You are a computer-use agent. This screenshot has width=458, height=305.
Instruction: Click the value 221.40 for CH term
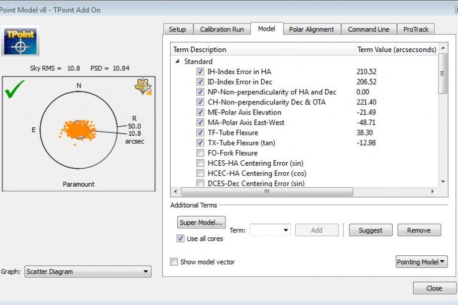[x=366, y=102]
